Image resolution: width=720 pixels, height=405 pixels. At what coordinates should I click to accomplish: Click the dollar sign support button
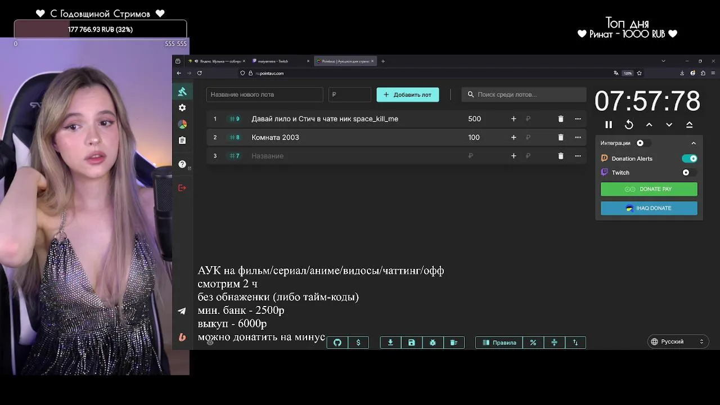coord(358,343)
